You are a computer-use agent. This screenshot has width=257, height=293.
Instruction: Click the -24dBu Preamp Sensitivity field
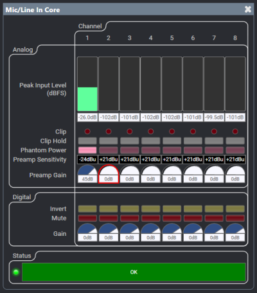87,159
